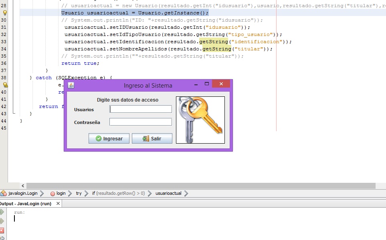
Task: Click the javalogin.Login class breadcrumb icon
Action: pos(4,193)
